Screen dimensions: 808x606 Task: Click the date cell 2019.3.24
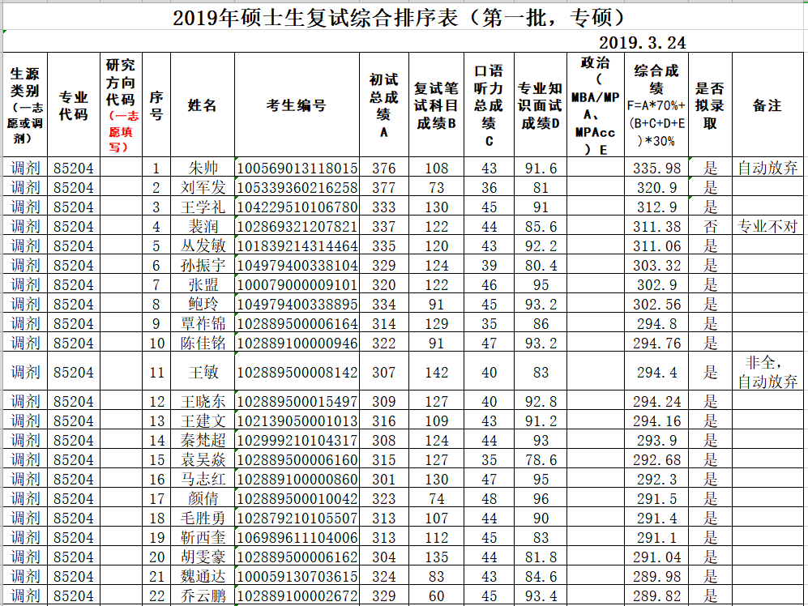point(643,42)
